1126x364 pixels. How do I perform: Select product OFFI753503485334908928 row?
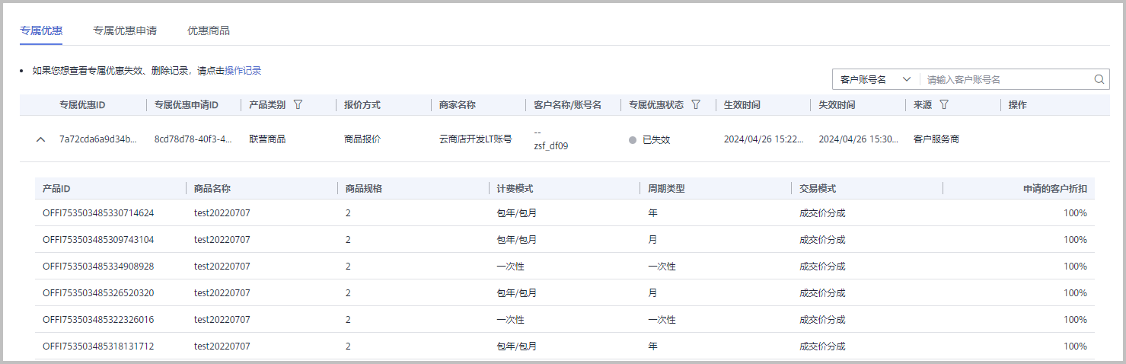565,266
